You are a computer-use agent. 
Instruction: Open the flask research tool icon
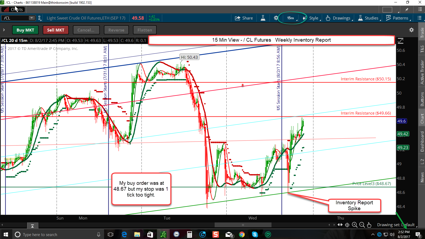(x=263, y=18)
